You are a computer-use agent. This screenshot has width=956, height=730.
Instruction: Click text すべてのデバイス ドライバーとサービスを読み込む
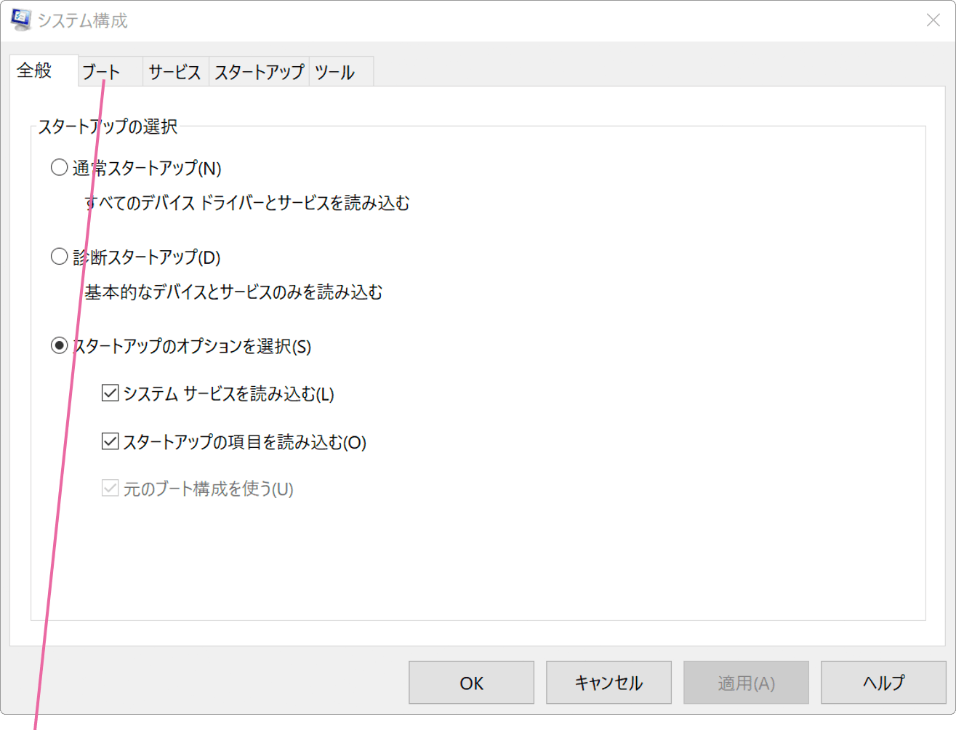coord(247,203)
